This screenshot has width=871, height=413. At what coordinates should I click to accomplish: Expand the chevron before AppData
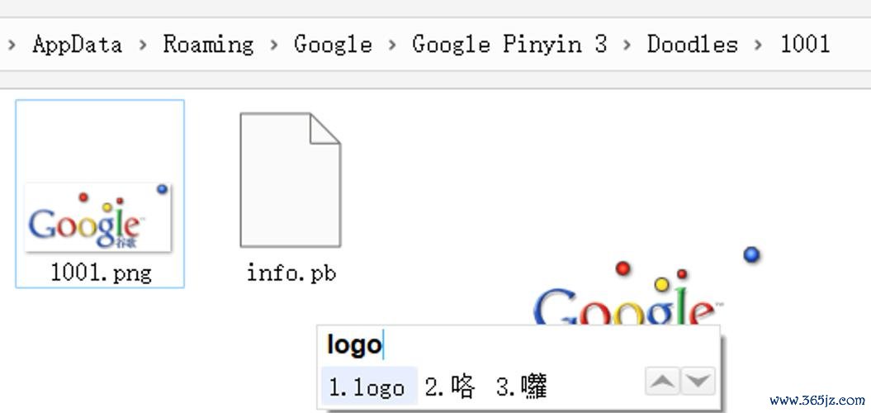(12, 45)
